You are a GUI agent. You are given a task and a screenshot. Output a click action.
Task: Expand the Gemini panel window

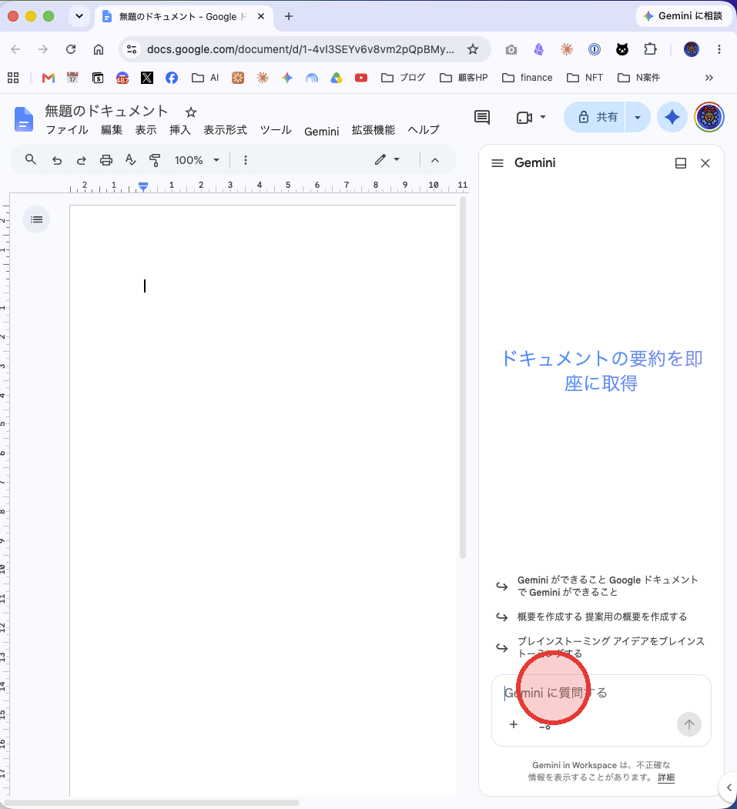(x=681, y=163)
